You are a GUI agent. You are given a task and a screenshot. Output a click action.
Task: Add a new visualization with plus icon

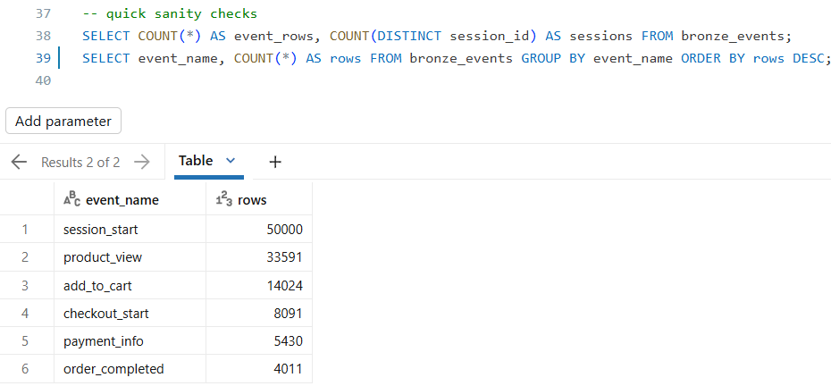275,162
